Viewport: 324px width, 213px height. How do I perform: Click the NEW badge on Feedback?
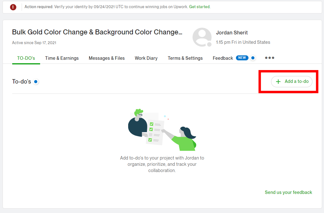click(x=242, y=58)
